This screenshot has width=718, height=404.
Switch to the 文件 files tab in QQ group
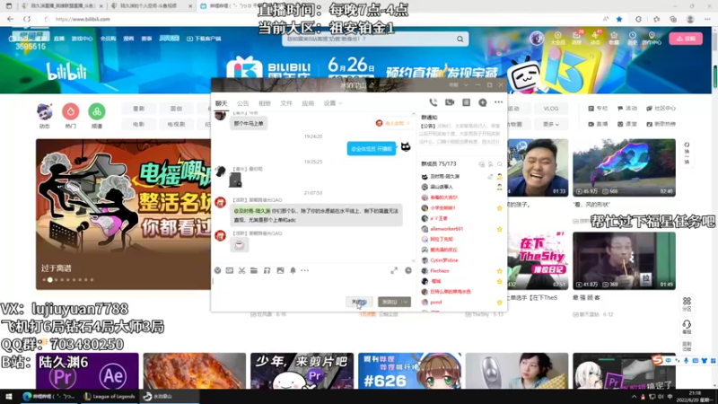pos(286,103)
